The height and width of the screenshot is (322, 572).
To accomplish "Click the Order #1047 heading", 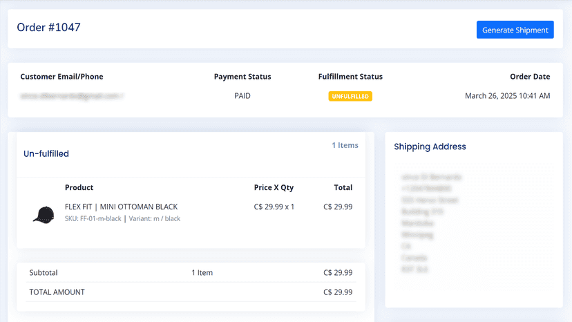I will [x=48, y=28].
